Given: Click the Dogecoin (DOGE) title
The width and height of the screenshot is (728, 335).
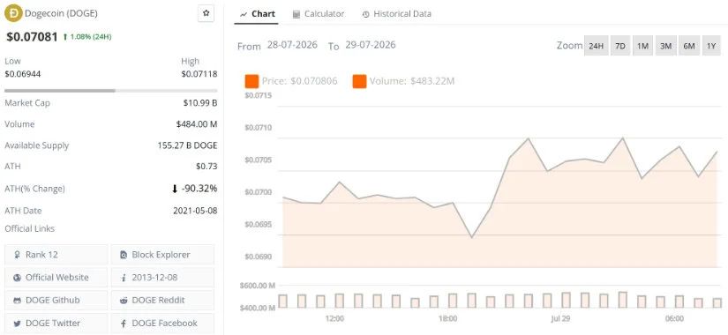Looking at the screenshot, I should coord(61,13).
